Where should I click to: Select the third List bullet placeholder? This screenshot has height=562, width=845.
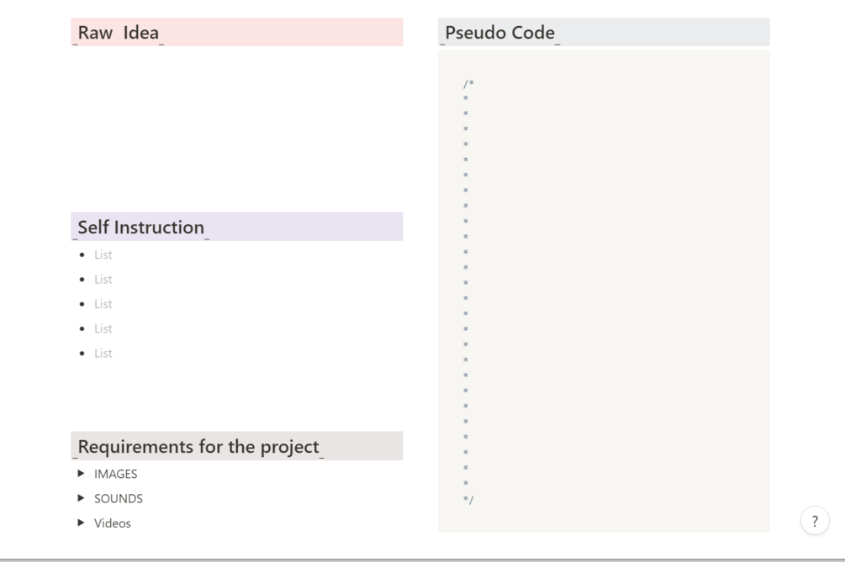(103, 304)
